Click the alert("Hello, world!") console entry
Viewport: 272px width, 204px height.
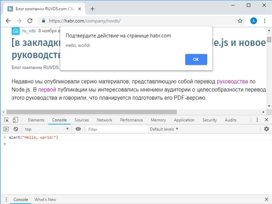33,137
